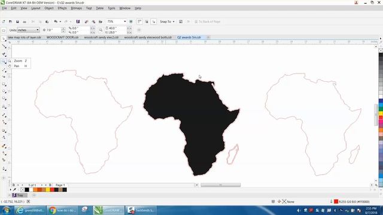Click the Paste icon in toolbar
The height and width of the screenshot is (215, 383).
47,21
